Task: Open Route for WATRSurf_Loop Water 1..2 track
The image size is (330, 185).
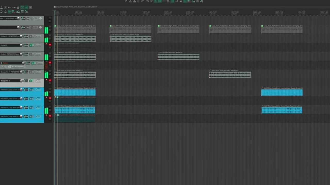Action: pos(26,116)
